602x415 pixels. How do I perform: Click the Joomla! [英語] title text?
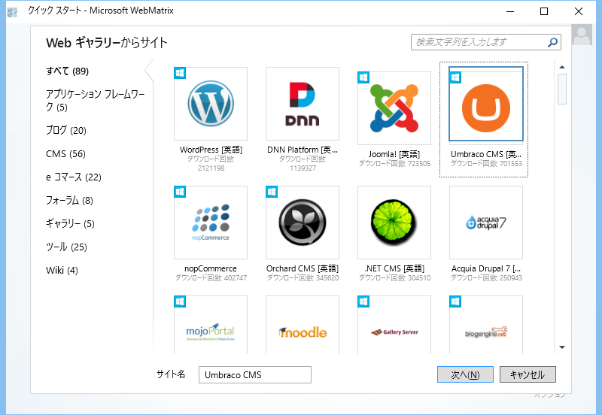tap(394, 154)
